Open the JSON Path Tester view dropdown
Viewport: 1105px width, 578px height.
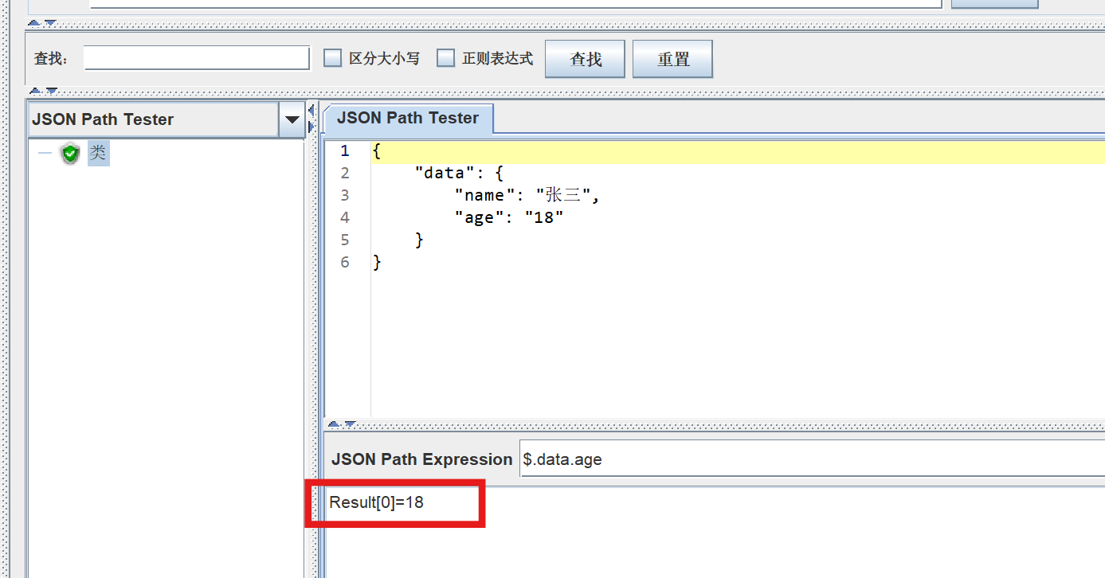292,119
